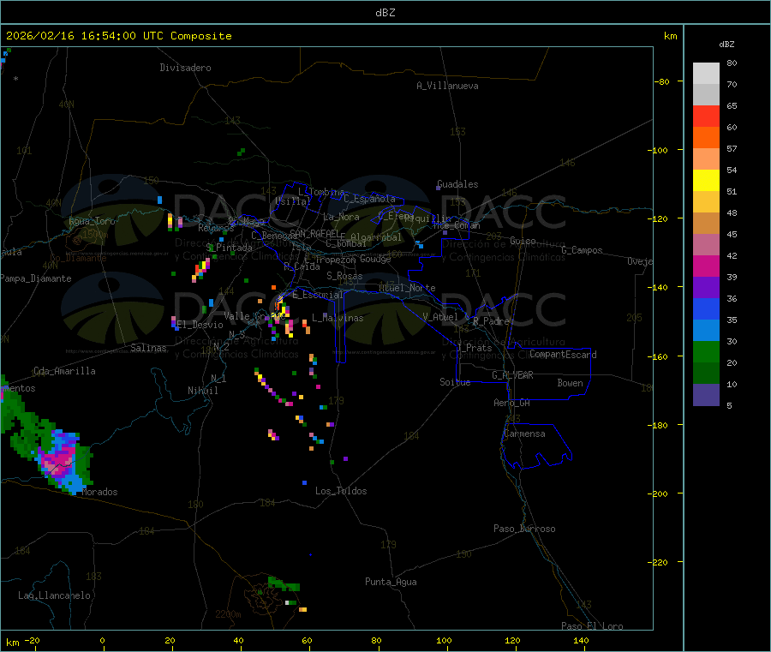The width and height of the screenshot is (771, 652).
Task: Click the 65 dBZ red color swatch
Action: [706, 116]
